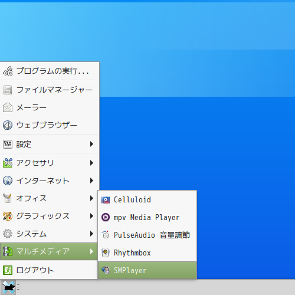295x295 pixels.
Task: Click the mpv Media Player icon
Action: 106,217
